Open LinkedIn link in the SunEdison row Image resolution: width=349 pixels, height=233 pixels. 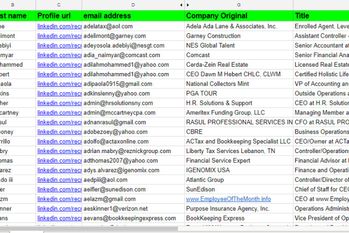tap(59, 189)
